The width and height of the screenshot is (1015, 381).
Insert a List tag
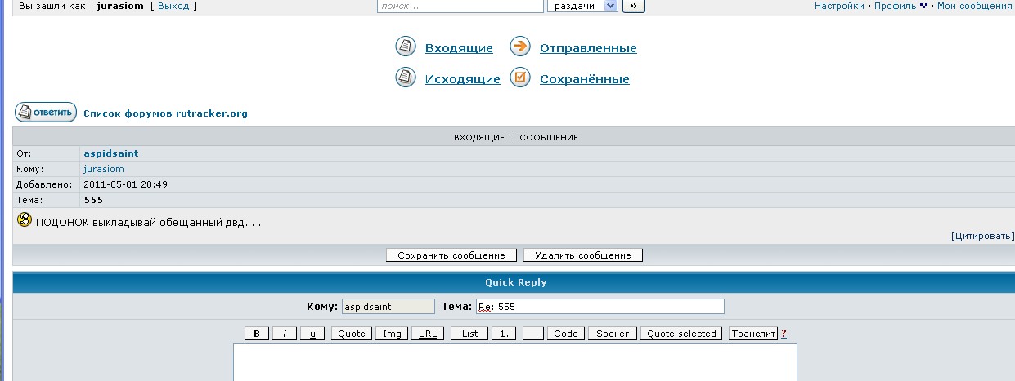pos(469,334)
